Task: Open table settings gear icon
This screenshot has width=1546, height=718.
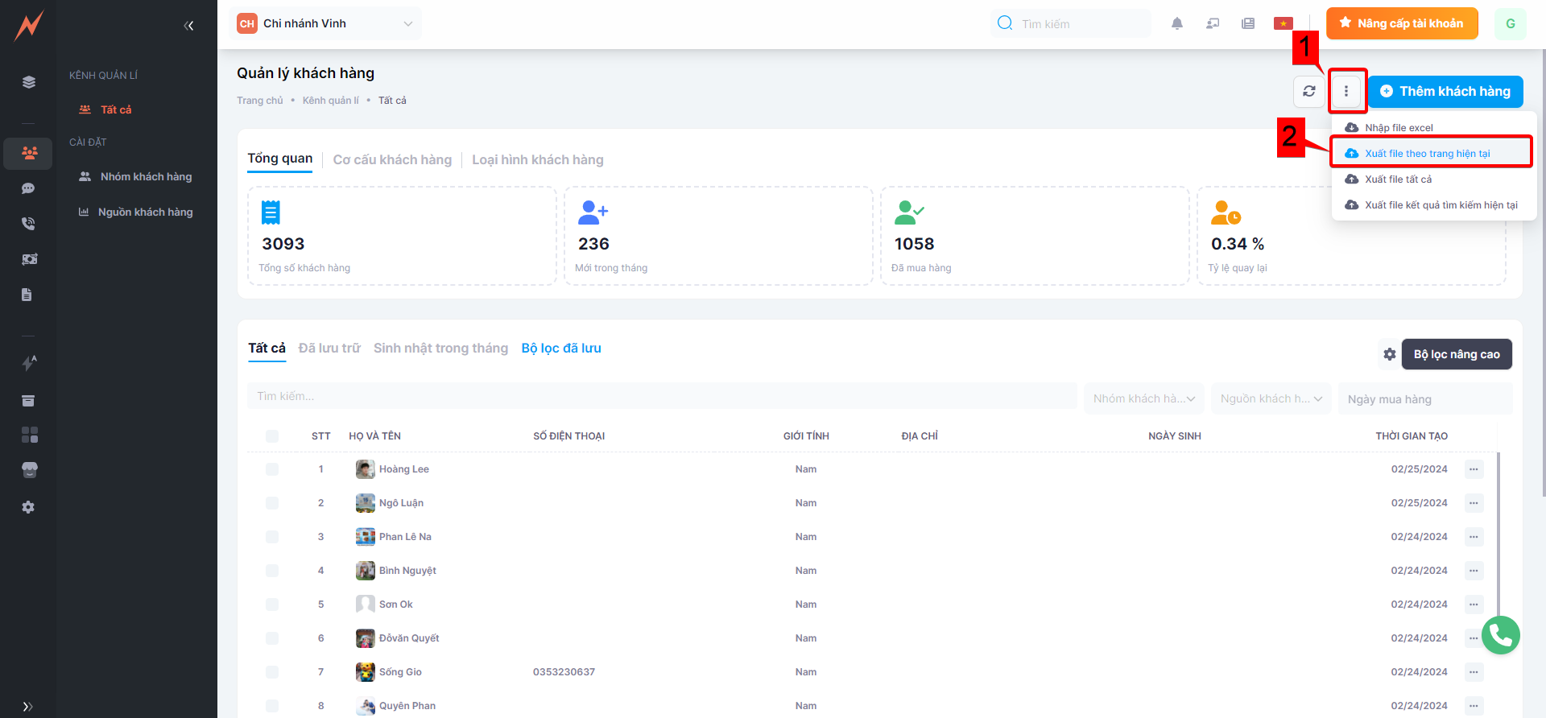Action: [x=1389, y=354]
